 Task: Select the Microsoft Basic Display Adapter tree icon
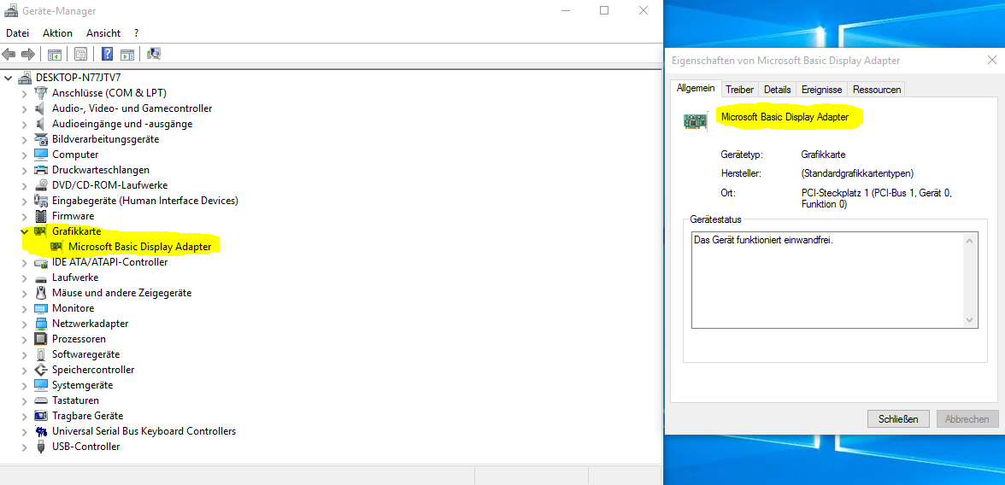click(x=57, y=247)
